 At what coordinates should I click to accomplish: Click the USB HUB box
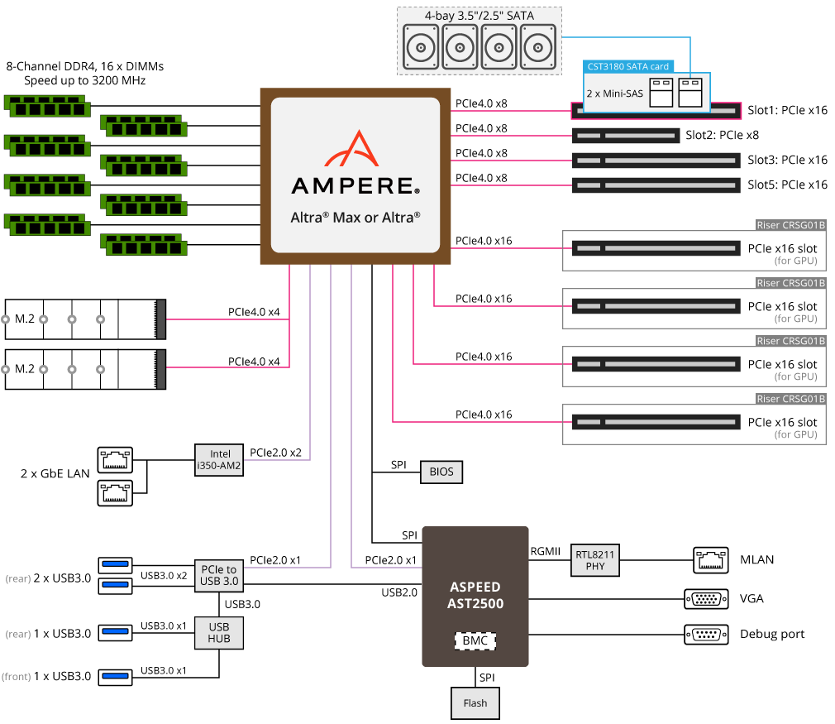tap(219, 633)
